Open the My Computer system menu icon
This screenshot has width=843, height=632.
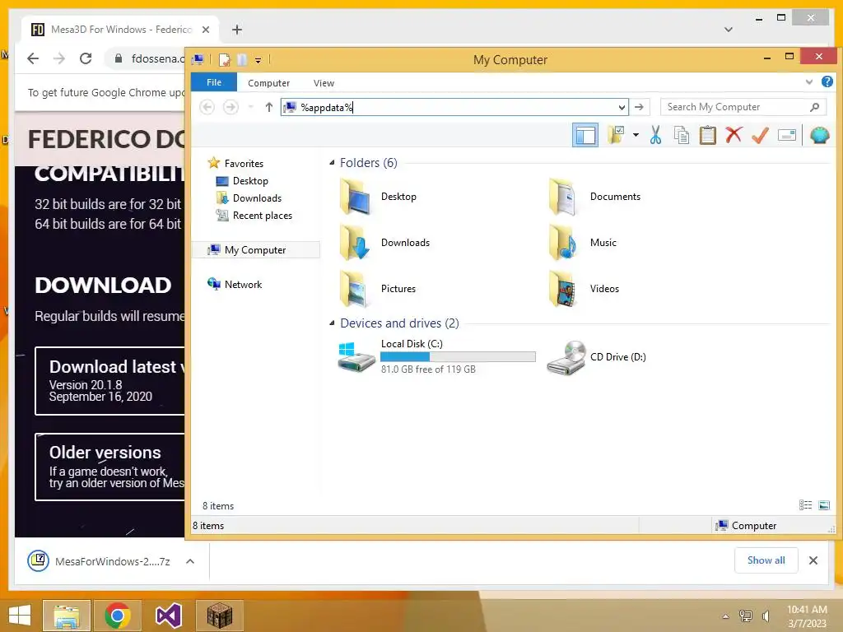coord(198,59)
